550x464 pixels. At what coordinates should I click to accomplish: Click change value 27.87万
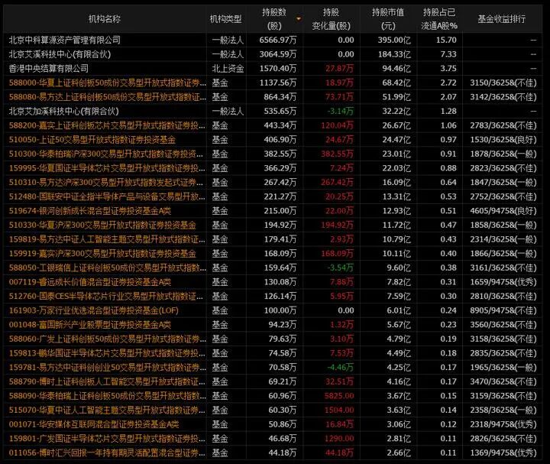pos(339,69)
